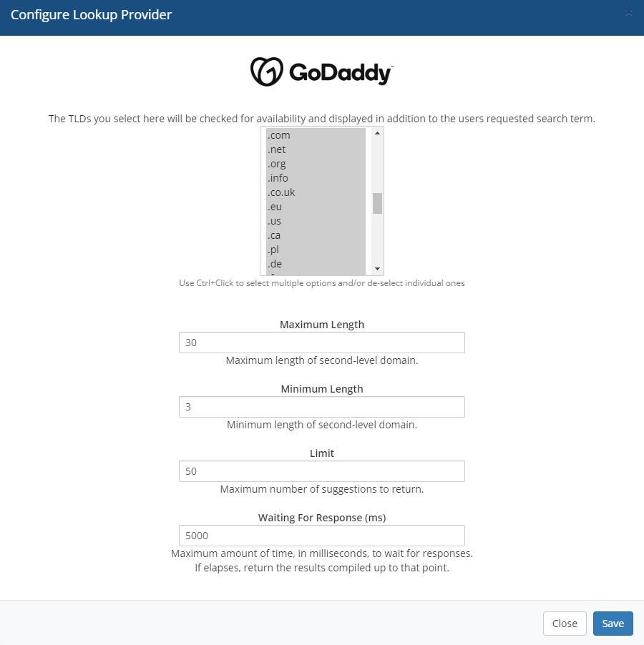
Task: Click the Save button
Action: [613, 623]
